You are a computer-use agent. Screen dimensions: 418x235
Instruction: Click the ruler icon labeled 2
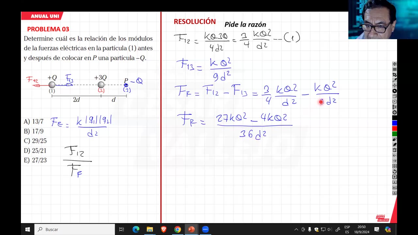(x=394, y=107)
